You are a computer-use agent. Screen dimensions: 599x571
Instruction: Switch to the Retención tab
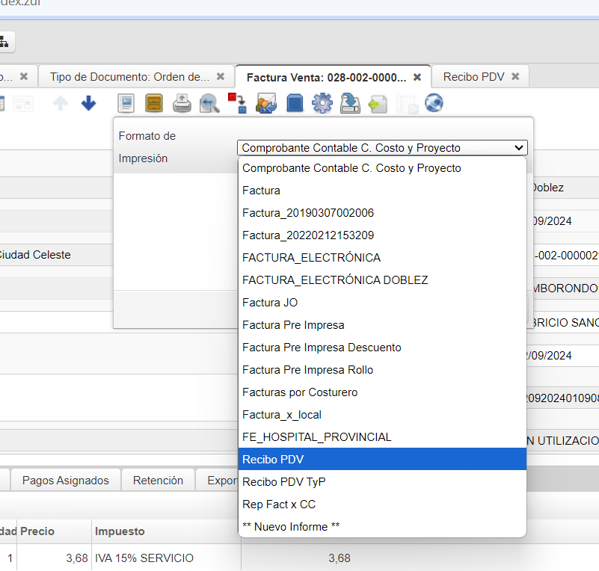point(158,481)
